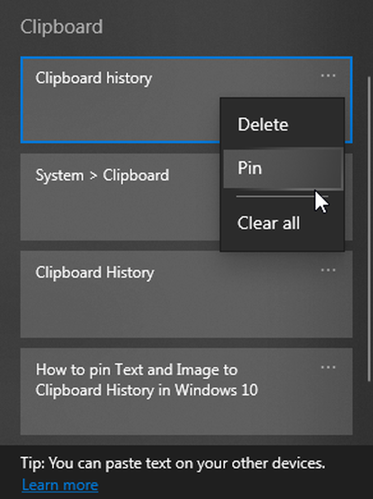Open more options for 'Clipboard history' item
The image size is (373, 499).
328,76
